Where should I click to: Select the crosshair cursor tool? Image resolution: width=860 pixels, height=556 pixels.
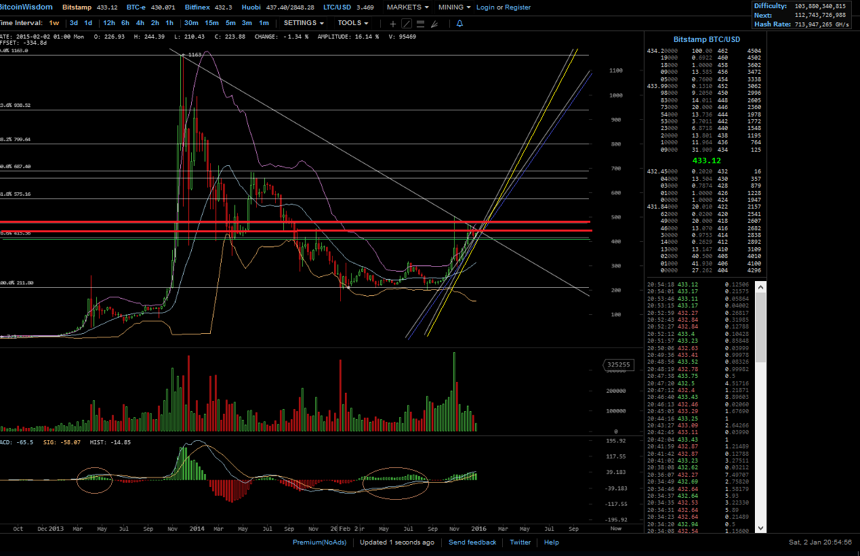coord(393,24)
